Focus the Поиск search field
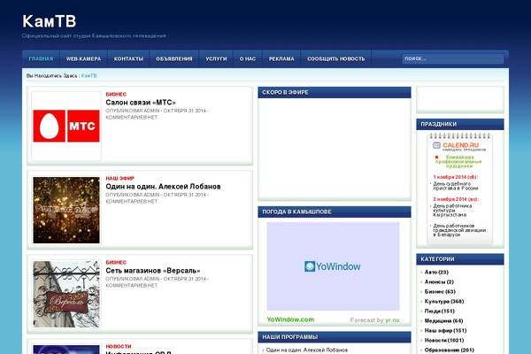531x354 pixels. pos(453,59)
